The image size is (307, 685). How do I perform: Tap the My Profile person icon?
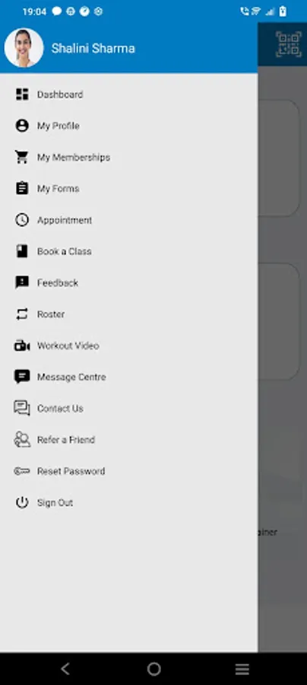(x=22, y=126)
